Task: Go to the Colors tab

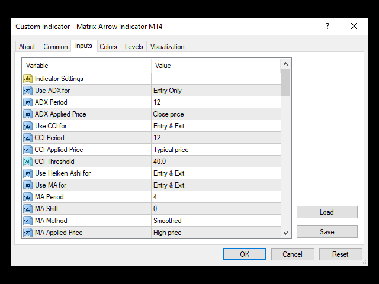Action: (108, 47)
